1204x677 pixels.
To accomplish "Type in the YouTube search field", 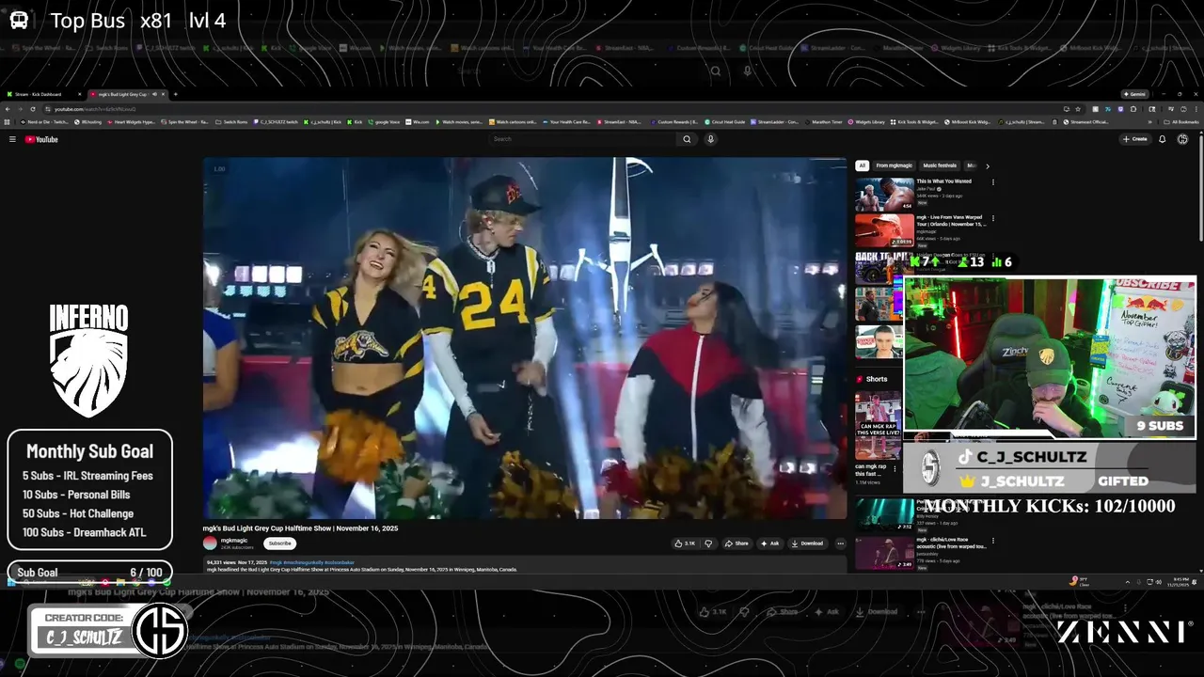I will (x=582, y=139).
